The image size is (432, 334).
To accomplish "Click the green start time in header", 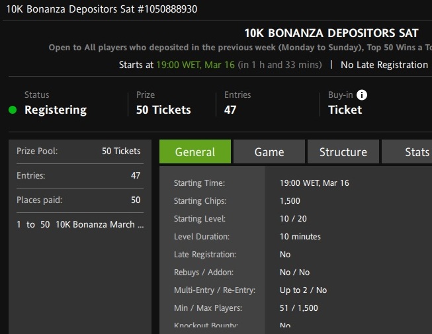I will point(195,65).
